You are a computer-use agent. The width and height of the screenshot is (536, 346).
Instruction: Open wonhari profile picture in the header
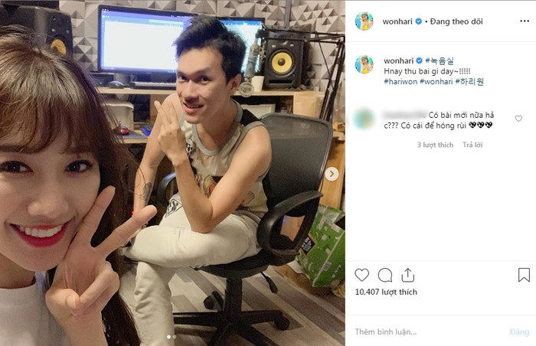click(x=364, y=21)
